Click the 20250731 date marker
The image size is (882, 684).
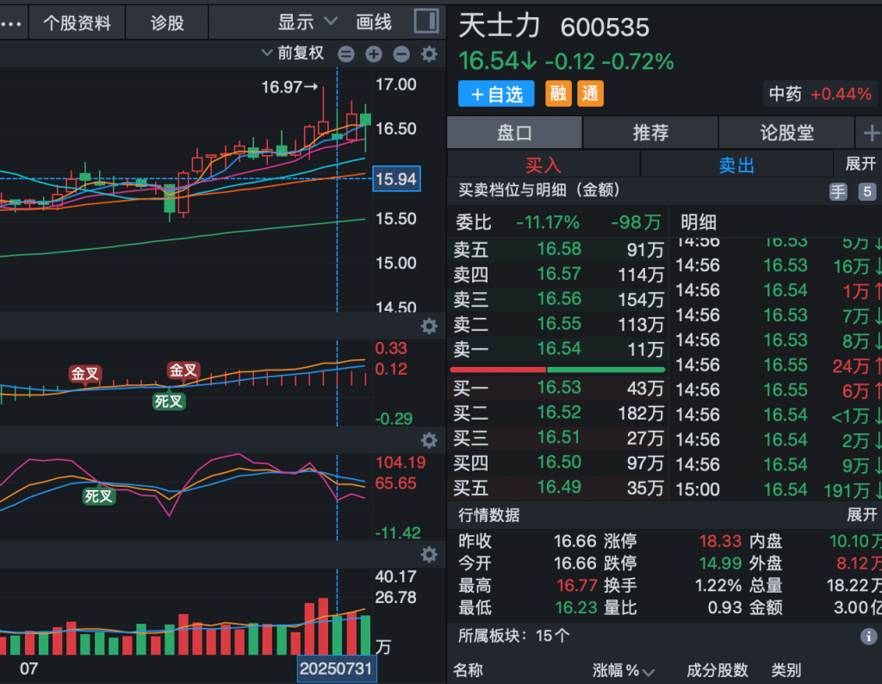[336, 668]
